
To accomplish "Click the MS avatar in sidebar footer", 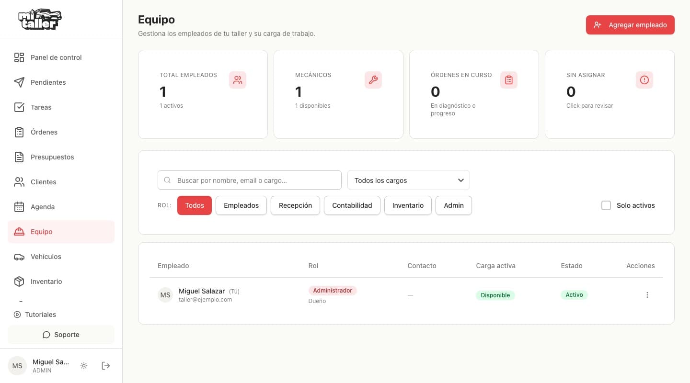I will pyautogui.click(x=17, y=366).
